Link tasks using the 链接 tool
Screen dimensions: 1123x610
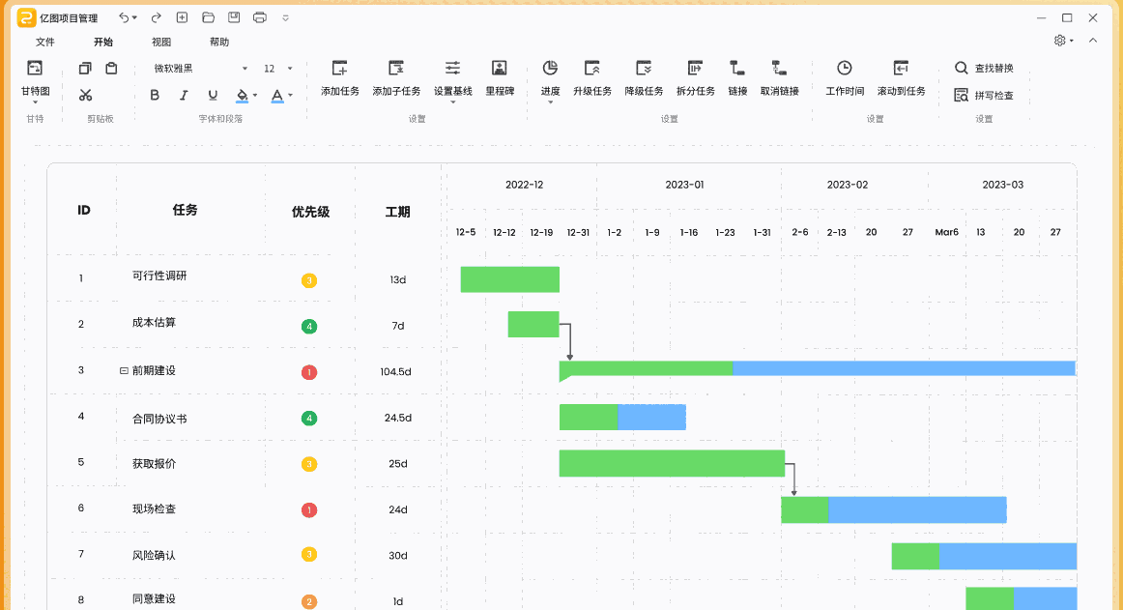[x=736, y=77]
